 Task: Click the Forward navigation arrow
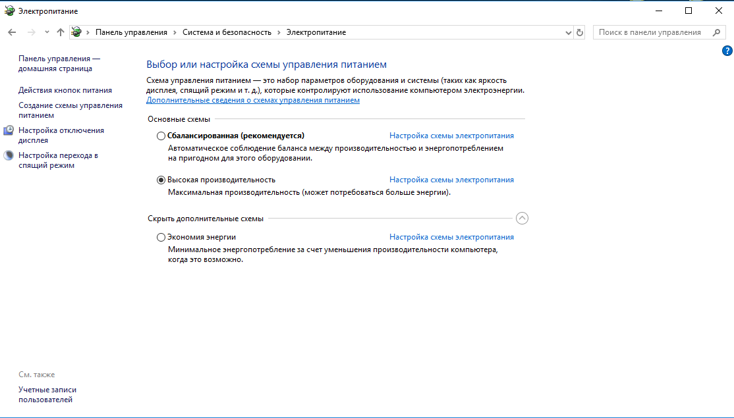pyautogui.click(x=32, y=32)
